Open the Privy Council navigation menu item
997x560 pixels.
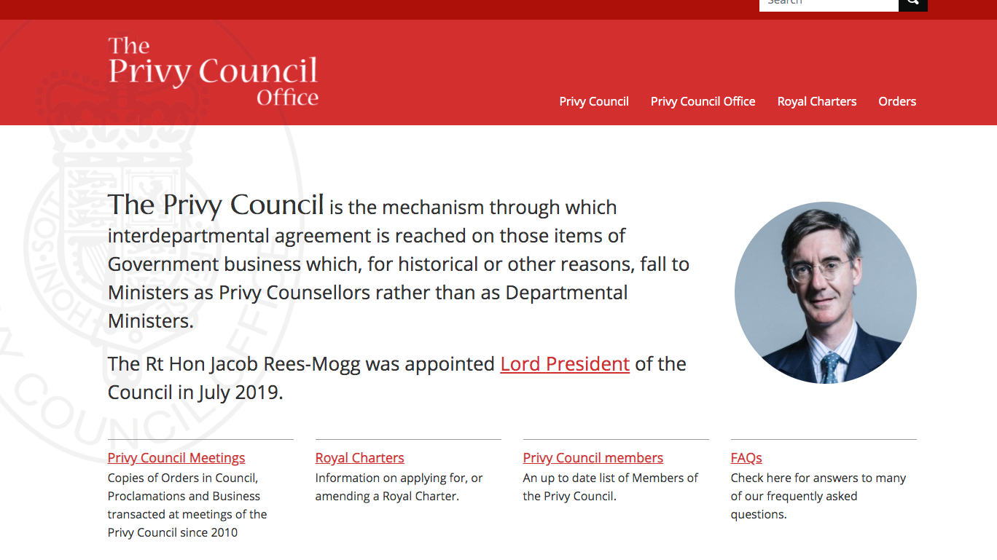[594, 101]
